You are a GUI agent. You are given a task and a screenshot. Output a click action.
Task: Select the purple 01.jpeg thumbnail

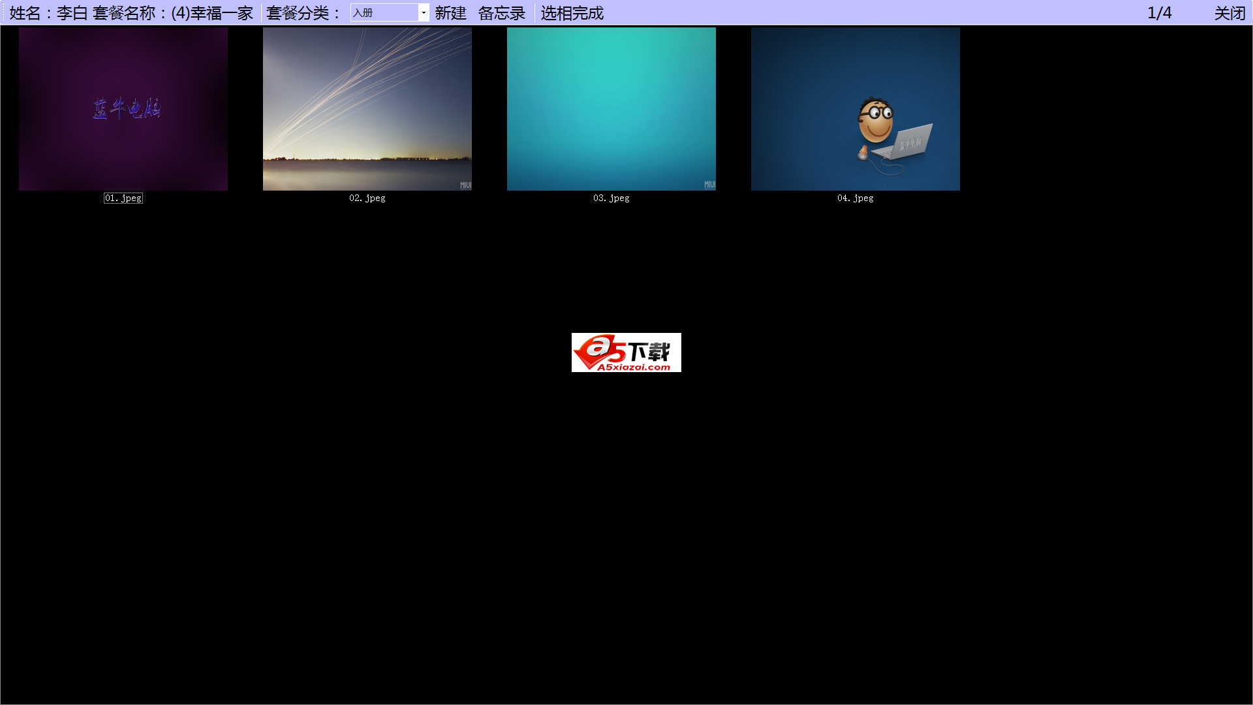pyautogui.click(x=123, y=109)
